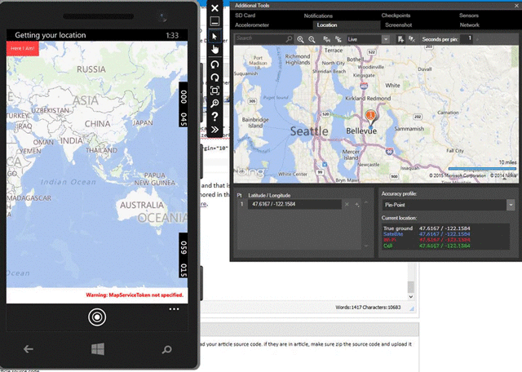
Task: Click the first pin toggle icon left of Live
Action: click(x=326, y=39)
